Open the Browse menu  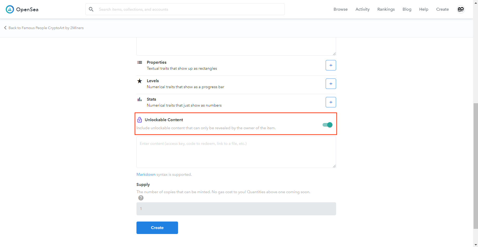tap(341, 9)
